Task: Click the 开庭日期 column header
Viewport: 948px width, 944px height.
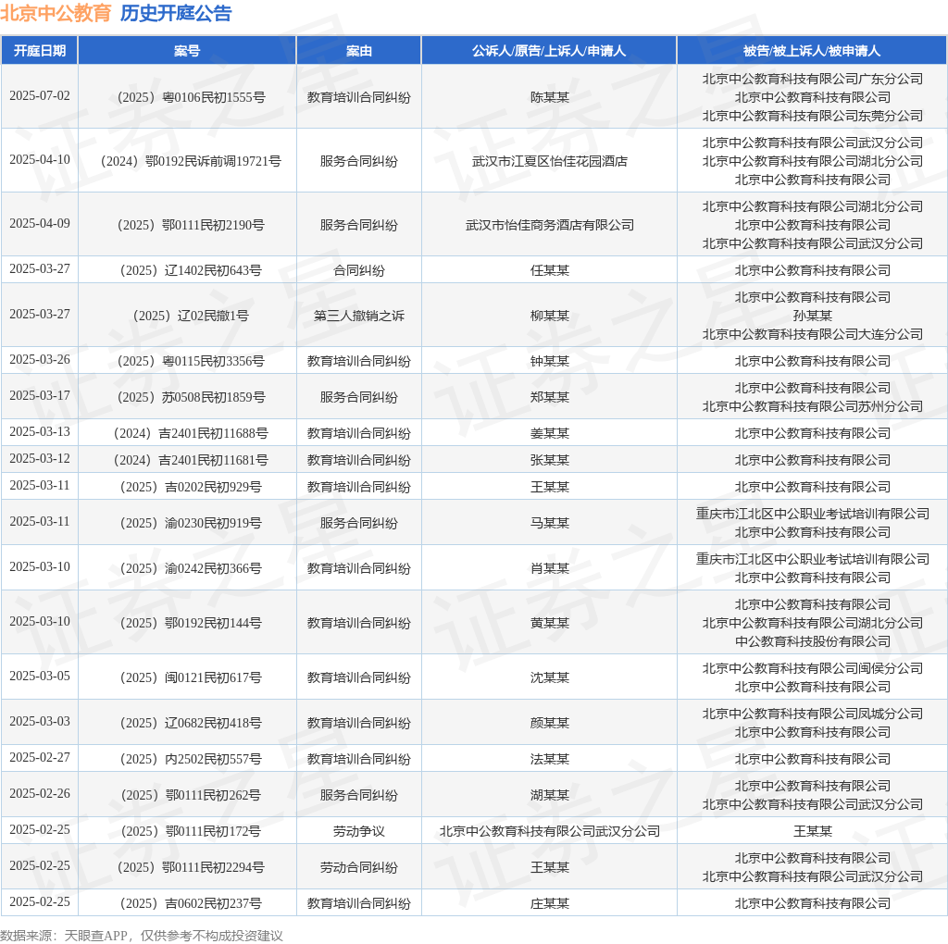Action: tap(39, 51)
